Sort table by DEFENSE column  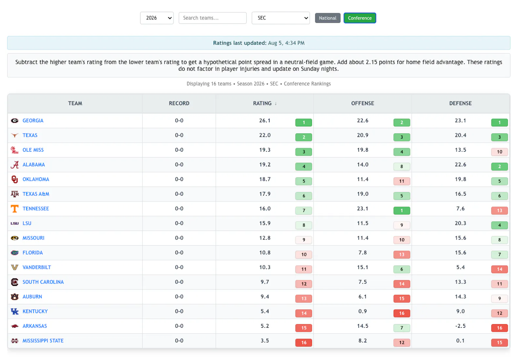[460, 103]
